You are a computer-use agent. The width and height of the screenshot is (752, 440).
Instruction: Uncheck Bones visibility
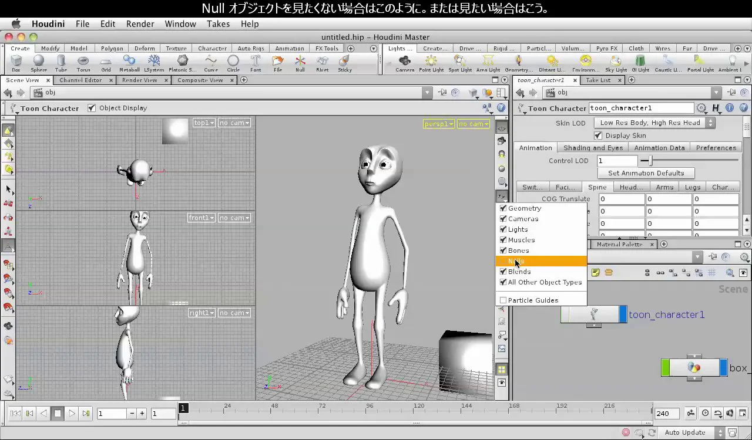pos(503,251)
